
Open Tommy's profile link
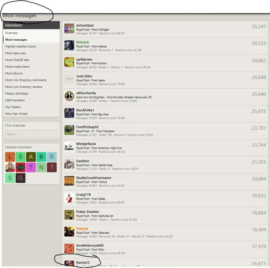point(82,229)
